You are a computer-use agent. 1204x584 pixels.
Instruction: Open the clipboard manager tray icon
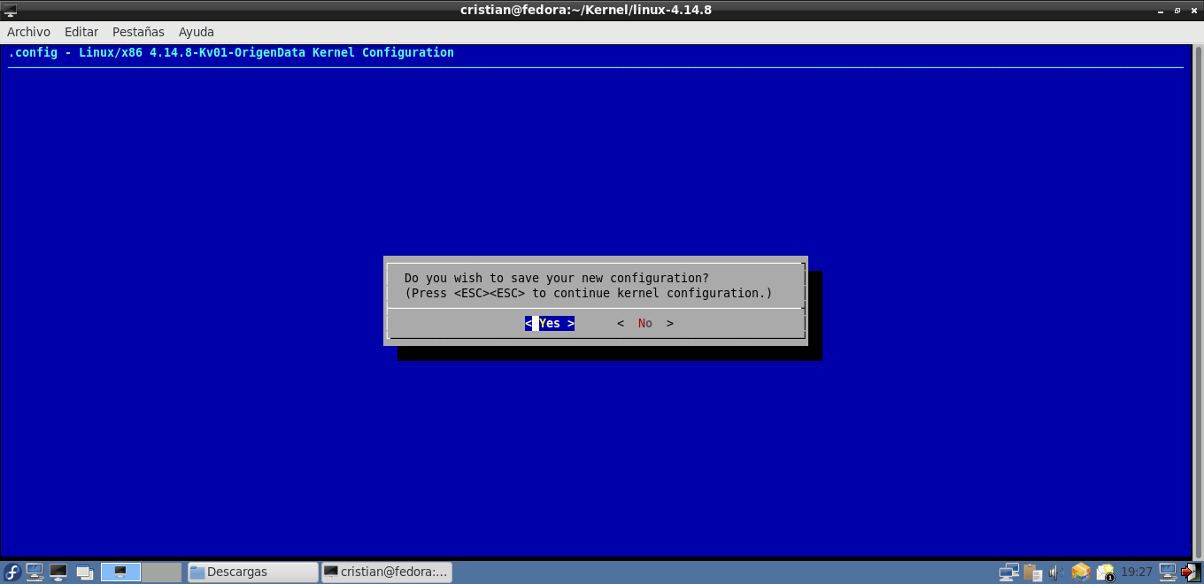[x=1033, y=572]
